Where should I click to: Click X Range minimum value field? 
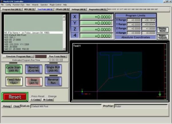click(134, 20)
